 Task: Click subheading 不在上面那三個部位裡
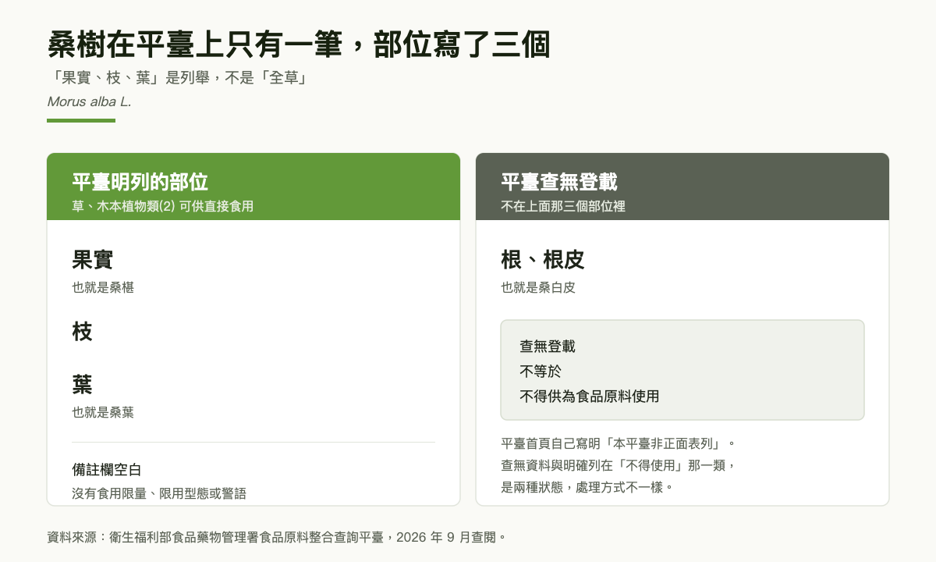tap(563, 207)
